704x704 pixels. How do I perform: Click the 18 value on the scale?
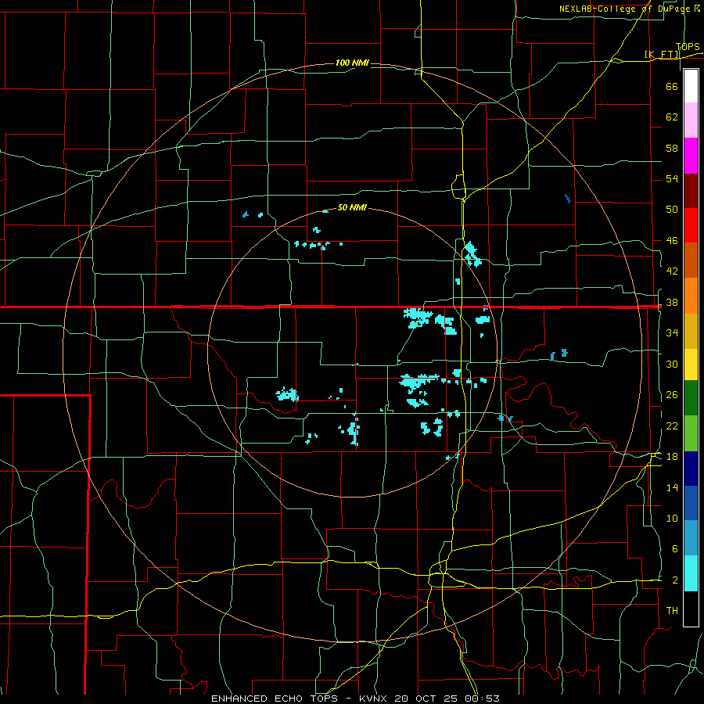[672, 457]
